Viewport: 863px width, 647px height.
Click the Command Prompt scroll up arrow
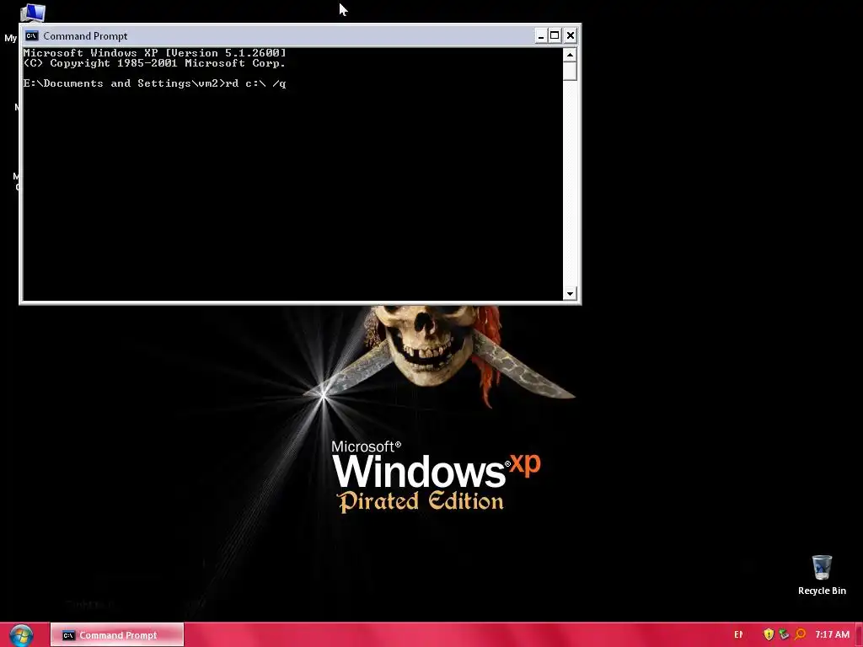click(x=570, y=55)
